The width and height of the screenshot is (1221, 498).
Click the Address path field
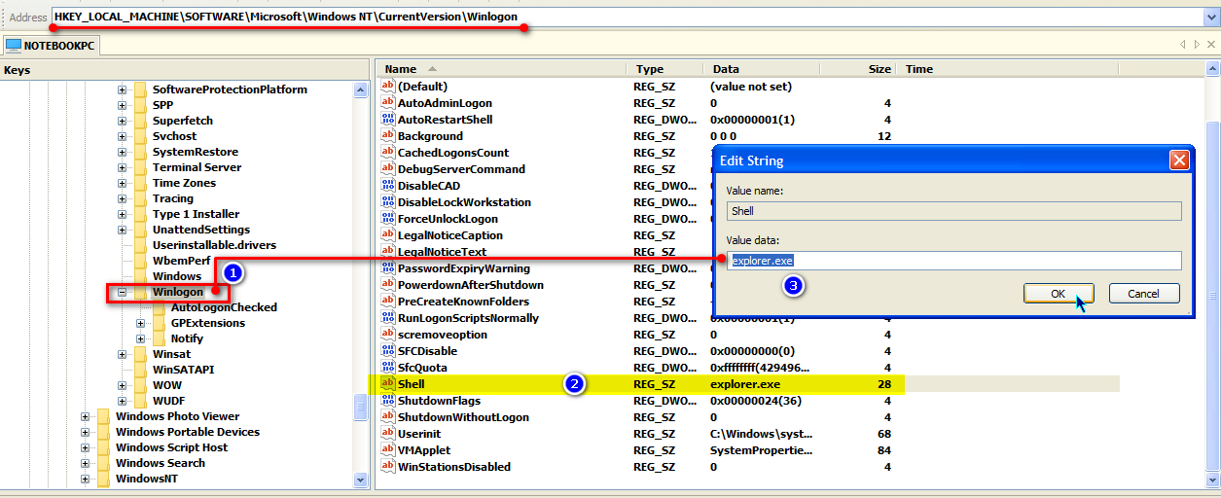[x=628, y=17]
